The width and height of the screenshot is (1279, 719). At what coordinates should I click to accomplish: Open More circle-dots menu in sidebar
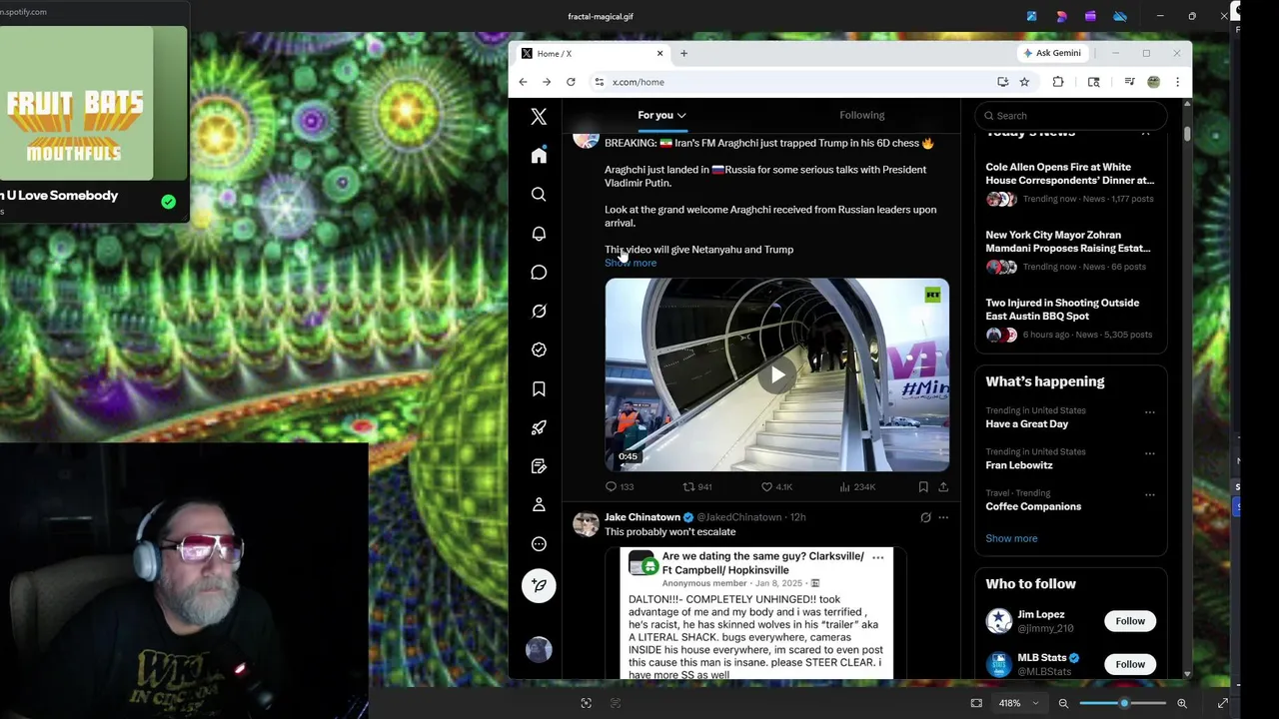pyautogui.click(x=539, y=544)
